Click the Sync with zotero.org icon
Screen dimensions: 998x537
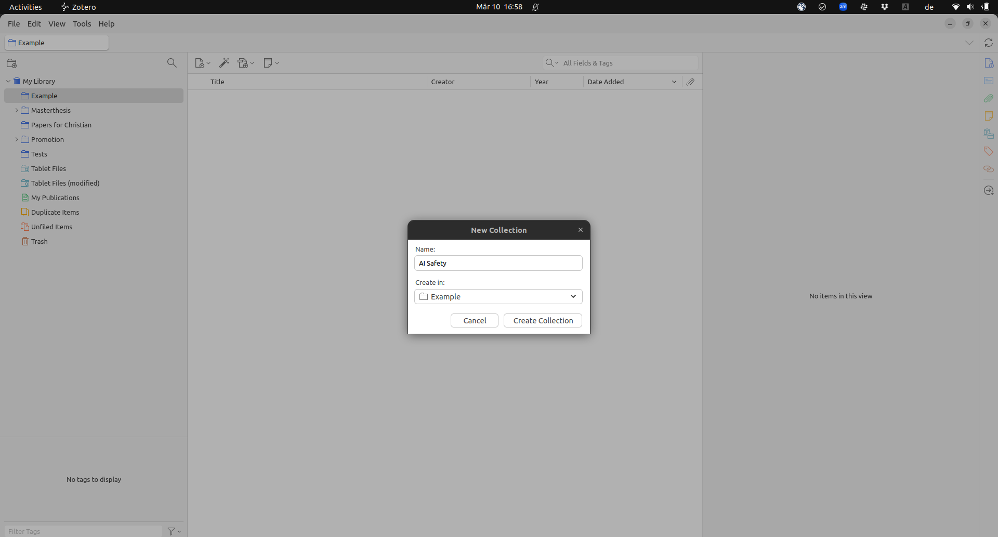click(988, 43)
